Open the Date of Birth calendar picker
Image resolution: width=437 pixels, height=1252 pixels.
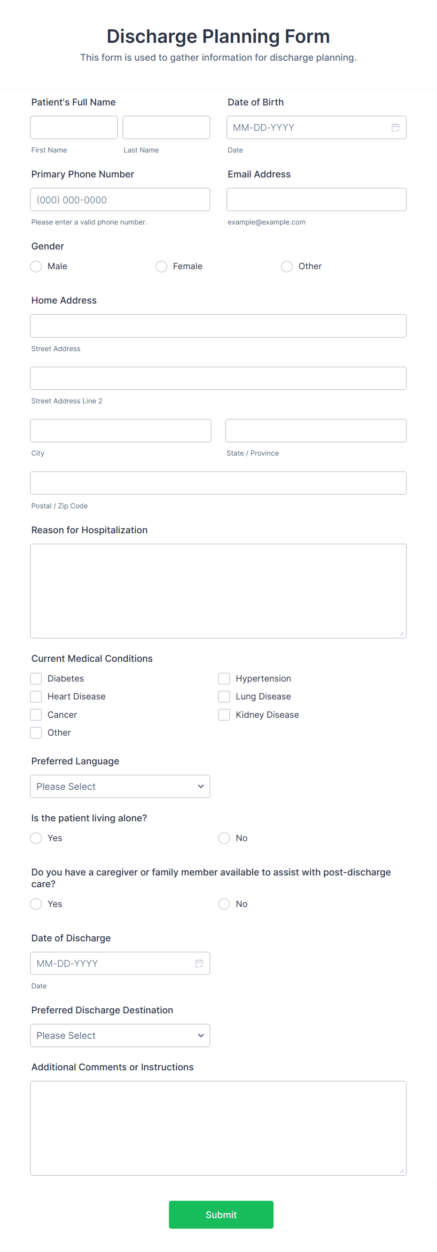tap(396, 128)
